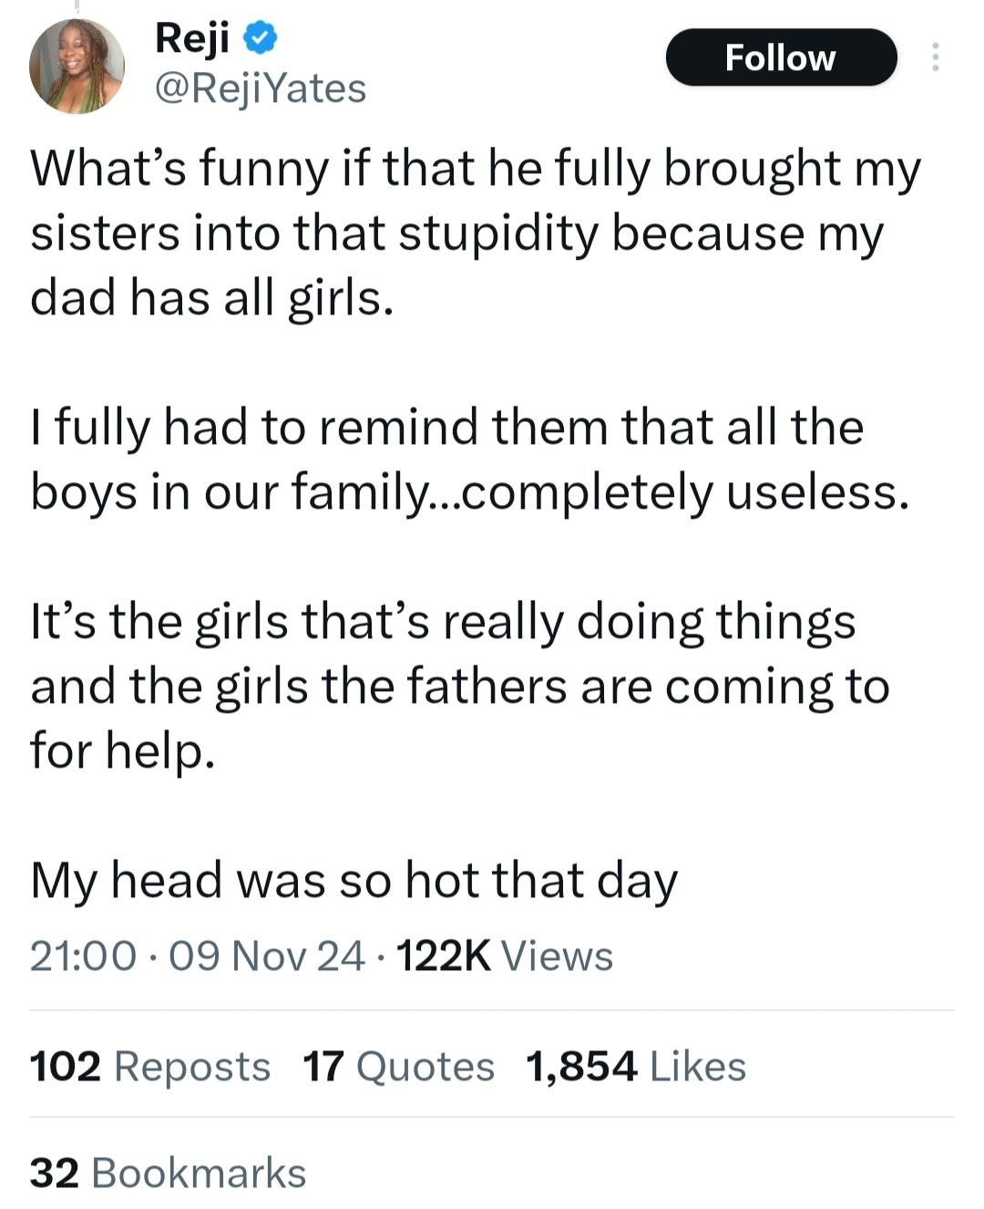Follow the Reji account

781,57
